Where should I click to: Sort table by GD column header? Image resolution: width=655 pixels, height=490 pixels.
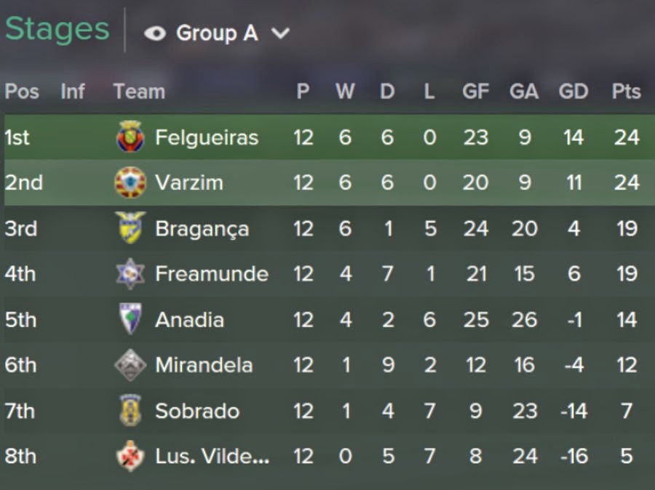coord(573,91)
